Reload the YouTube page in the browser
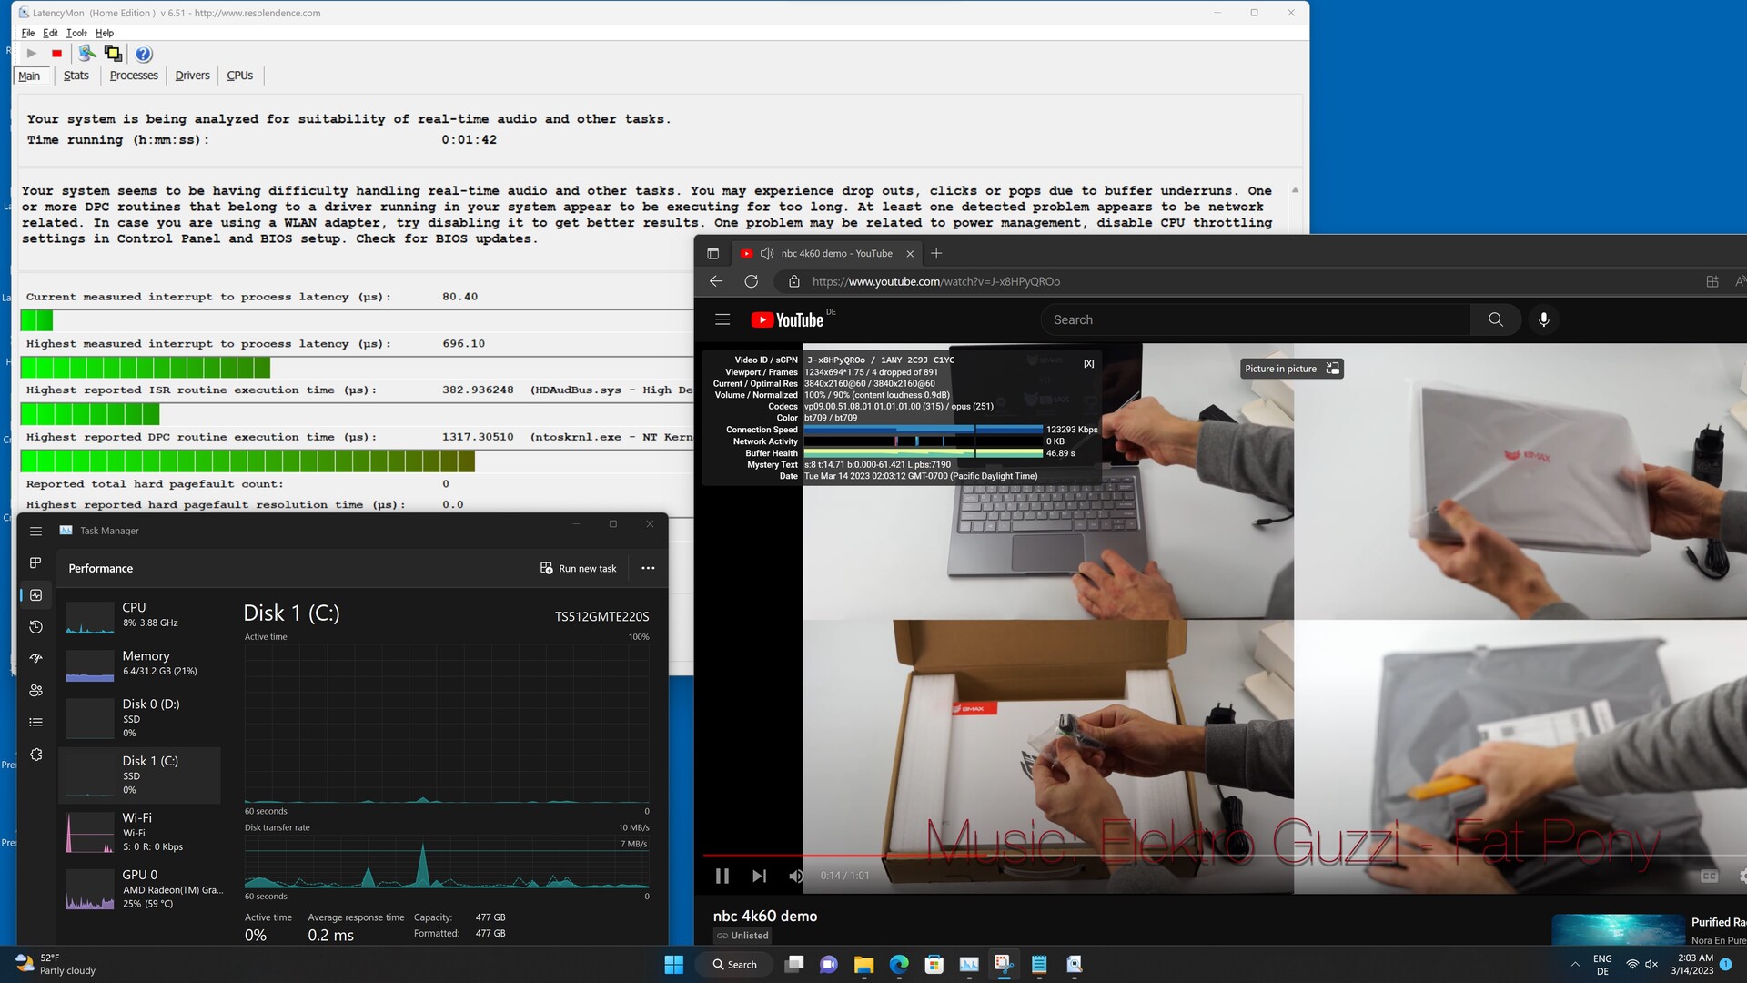 (751, 281)
